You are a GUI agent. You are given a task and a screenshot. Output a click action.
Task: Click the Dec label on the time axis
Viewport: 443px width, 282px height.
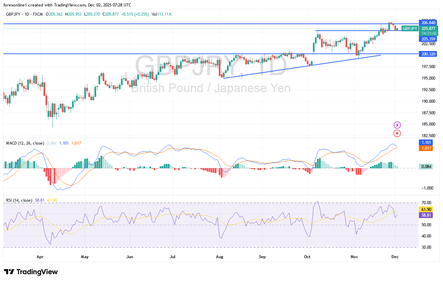pos(396,257)
